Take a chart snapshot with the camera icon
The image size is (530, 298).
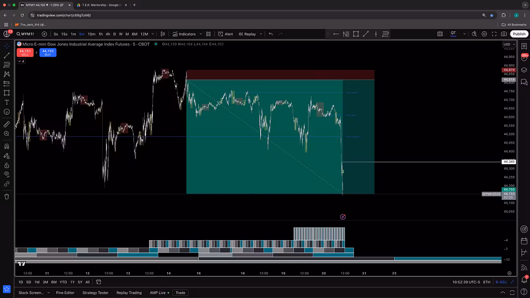504,34
